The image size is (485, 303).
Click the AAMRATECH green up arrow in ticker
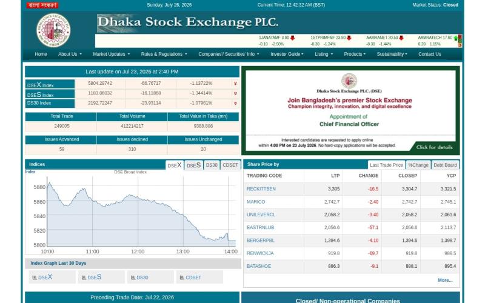[456, 38]
